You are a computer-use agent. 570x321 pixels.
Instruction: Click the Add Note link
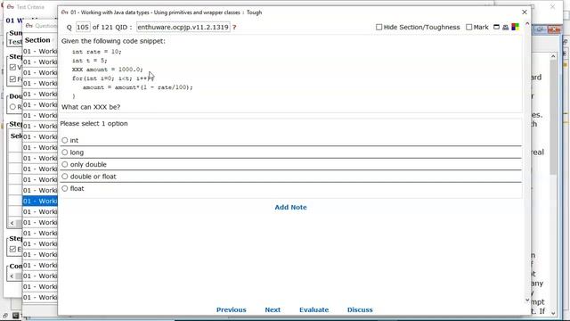(291, 207)
